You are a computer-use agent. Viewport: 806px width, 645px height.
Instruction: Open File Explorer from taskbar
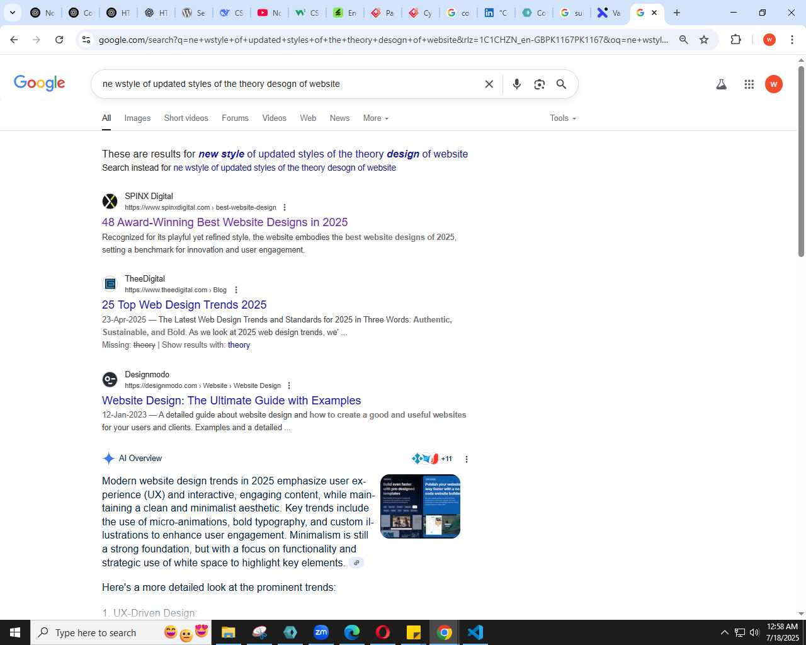pyautogui.click(x=229, y=632)
